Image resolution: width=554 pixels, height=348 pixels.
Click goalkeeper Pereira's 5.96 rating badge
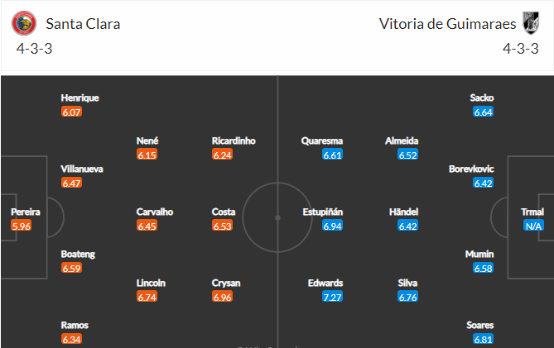tap(22, 226)
